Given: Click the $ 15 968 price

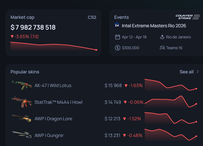Looking at the screenshot, I should 113,85.
